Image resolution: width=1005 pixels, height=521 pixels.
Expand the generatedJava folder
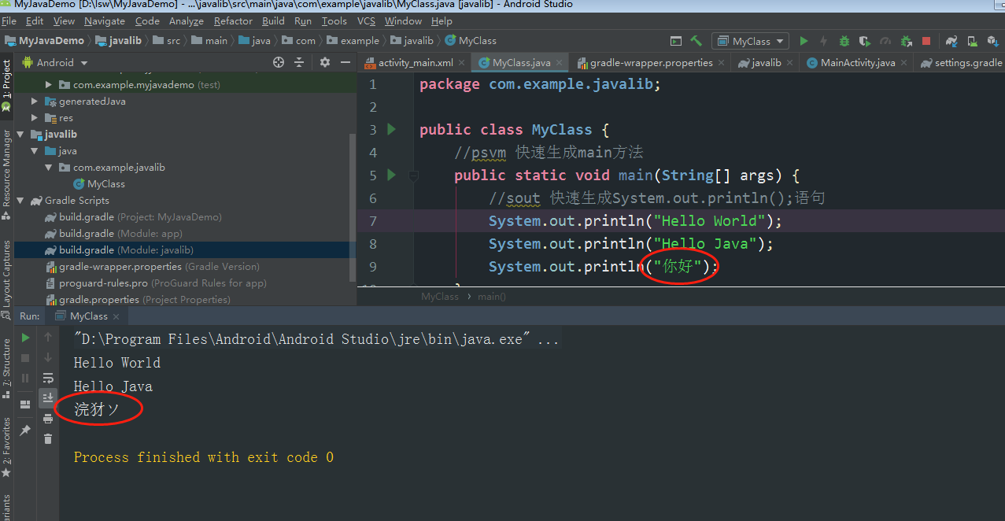34,101
